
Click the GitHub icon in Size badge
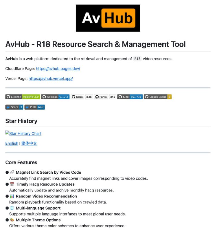pyautogui.click(x=120, y=97)
